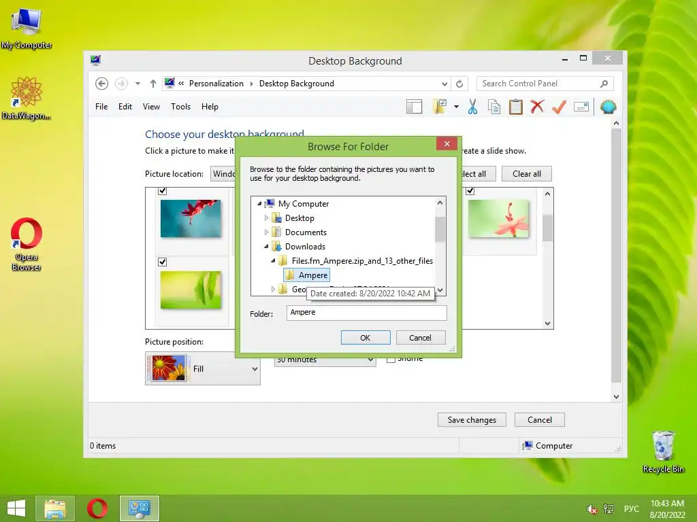
Task: Click the orange checkmark toolbar icon
Action: (559, 107)
